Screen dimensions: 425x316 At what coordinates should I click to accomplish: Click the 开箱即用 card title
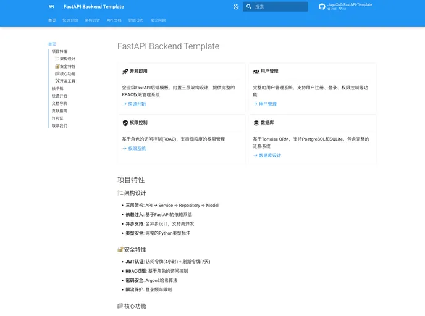pyautogui.click(x=138, y=71)
